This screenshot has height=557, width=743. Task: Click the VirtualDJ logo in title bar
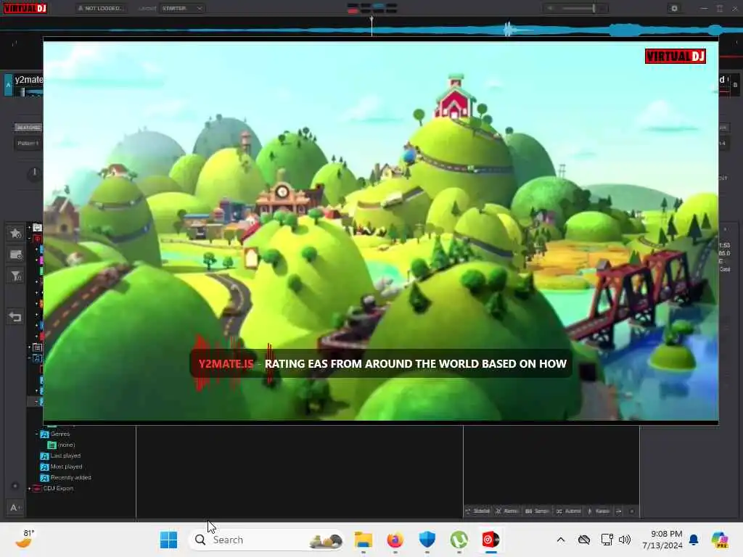[25, 8]
